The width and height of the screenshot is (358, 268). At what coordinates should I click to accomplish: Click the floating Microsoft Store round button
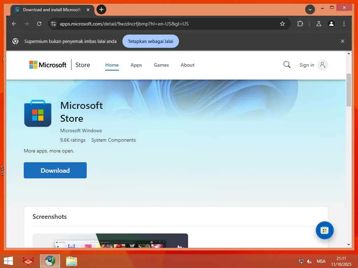tap(324, 230)
